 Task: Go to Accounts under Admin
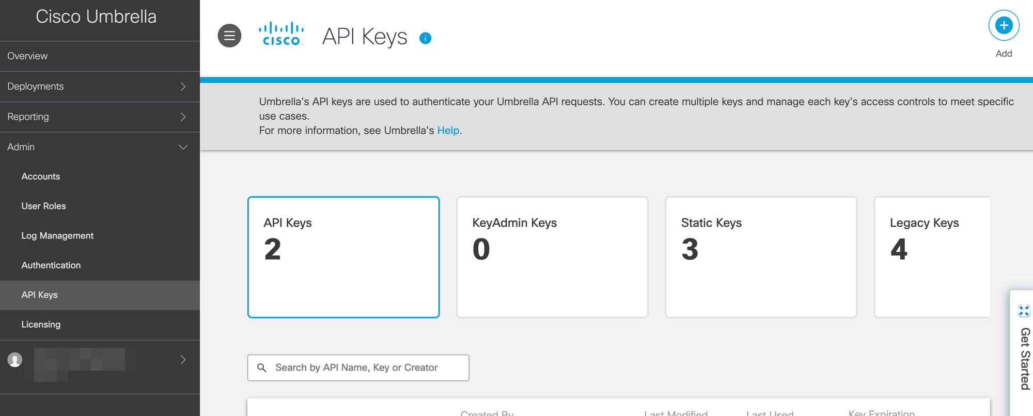pyautogui.click(x=41, y=177)
